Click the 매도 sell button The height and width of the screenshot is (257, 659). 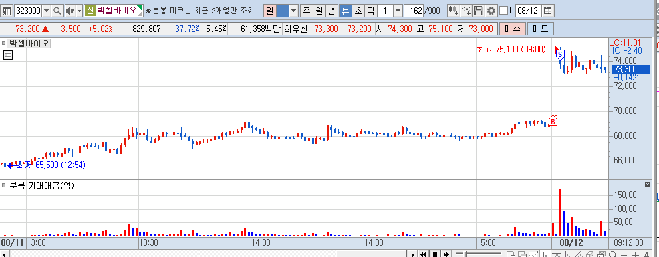[541, 29]
